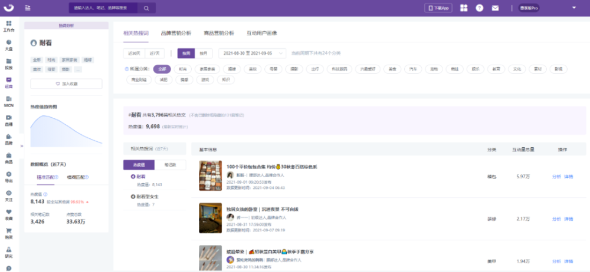
Task: Open the help question mark icon
Action: pos(479,8)
